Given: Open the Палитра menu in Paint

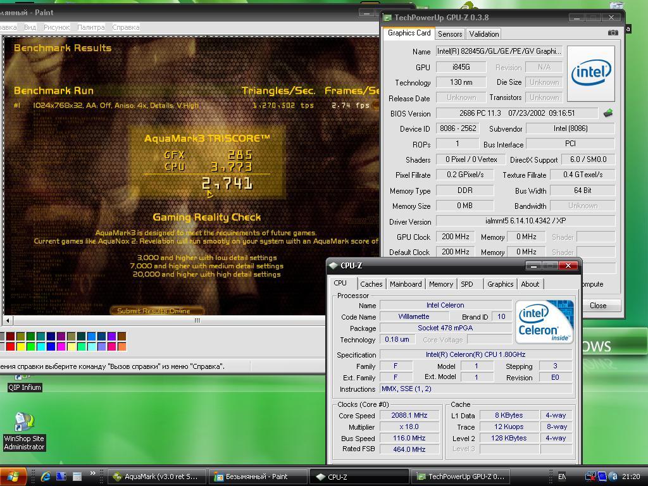Looking at the screenshot, I should 91,27.
